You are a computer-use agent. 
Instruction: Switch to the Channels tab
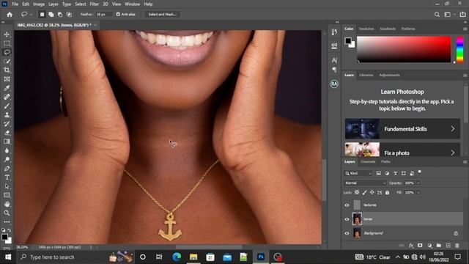point(368,161)
